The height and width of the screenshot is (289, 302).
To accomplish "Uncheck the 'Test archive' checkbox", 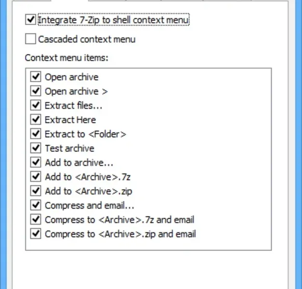I will (x=36, y=148).
